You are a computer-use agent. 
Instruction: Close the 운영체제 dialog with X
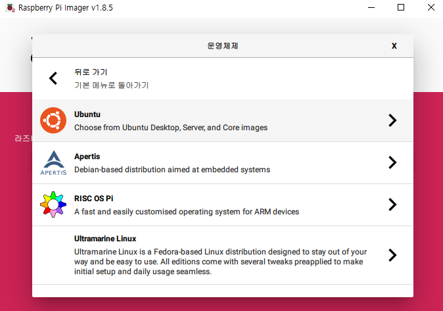click(394, 46)
